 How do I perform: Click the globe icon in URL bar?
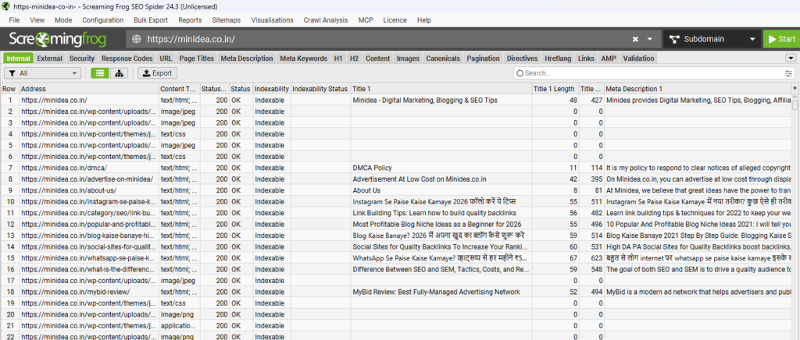pos(136,39)
